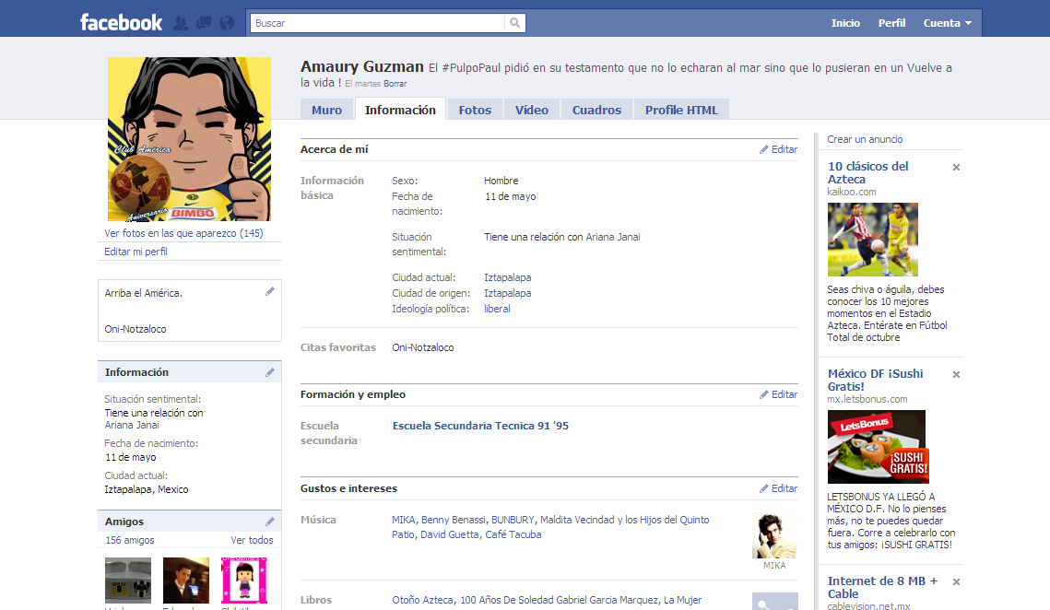Click the LetsBonus sushi ad image
The width and height of the screenshot is (1050, 610).
pyautogui.click(x=878, y=447)
